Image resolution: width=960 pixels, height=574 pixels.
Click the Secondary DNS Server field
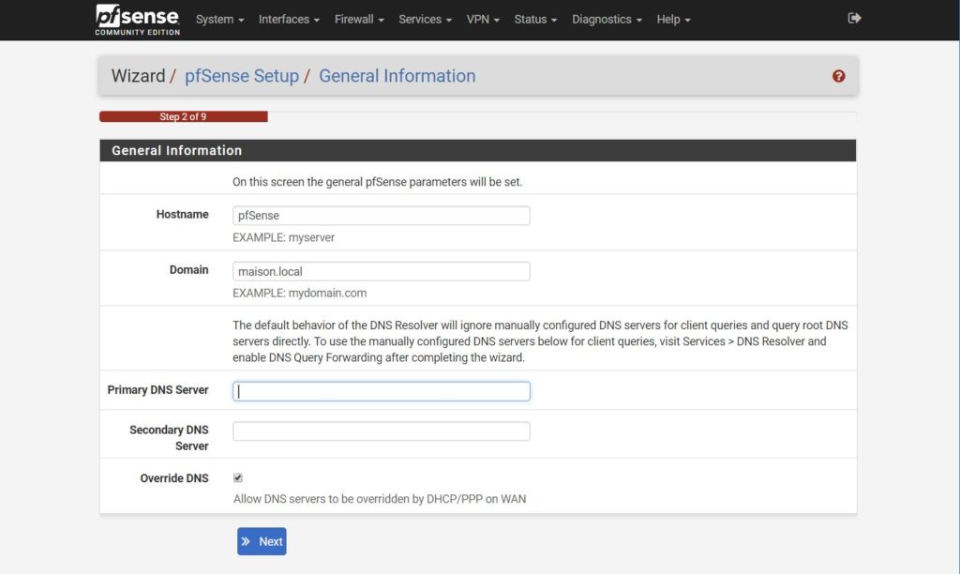pos(382,431)
